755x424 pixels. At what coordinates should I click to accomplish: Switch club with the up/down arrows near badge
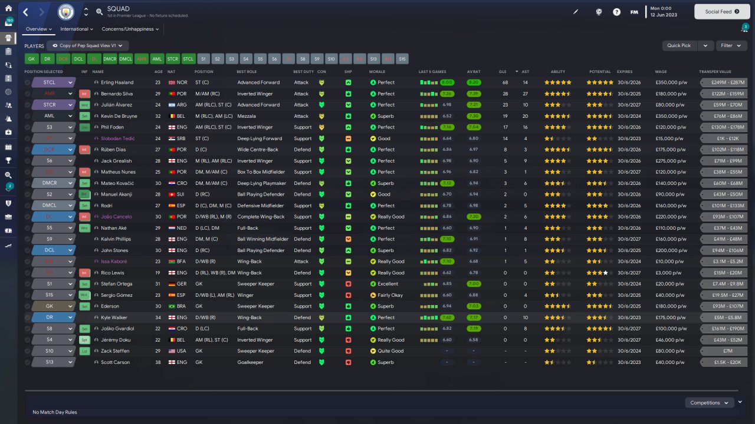(86, 12)
